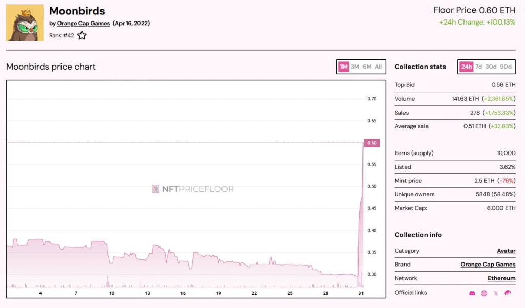Switch the price chart to the 6M range

point(367,67)
